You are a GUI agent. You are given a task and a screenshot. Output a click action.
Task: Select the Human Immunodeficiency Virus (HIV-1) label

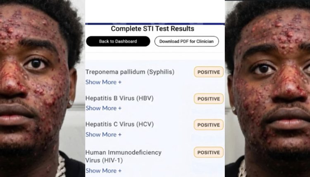(123, 156)
